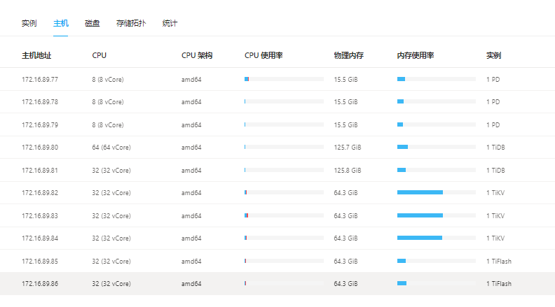Click the 1 PD instance of 172.16.89.78
This screenshot has width=555, height=307.
pyautogui.click(x=493, y=102)
